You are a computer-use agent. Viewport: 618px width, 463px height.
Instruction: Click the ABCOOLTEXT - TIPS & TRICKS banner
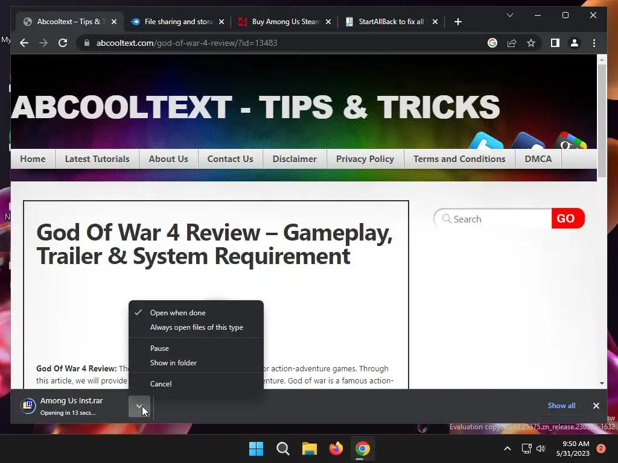(x=255, y=107)
